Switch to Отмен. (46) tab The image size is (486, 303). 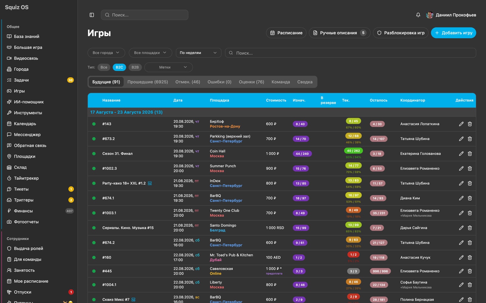188,82
